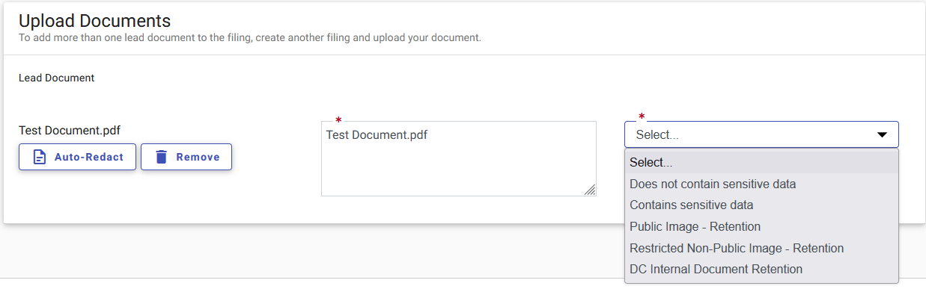The height and width of the screenshot is (289, 926).
Task: Click the text area's corner grip handle
Action: tap(590, 190)
